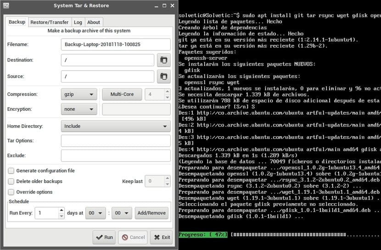Open the About tab
This screenshot has height=250, width=381.
click(x=94, y=22)
